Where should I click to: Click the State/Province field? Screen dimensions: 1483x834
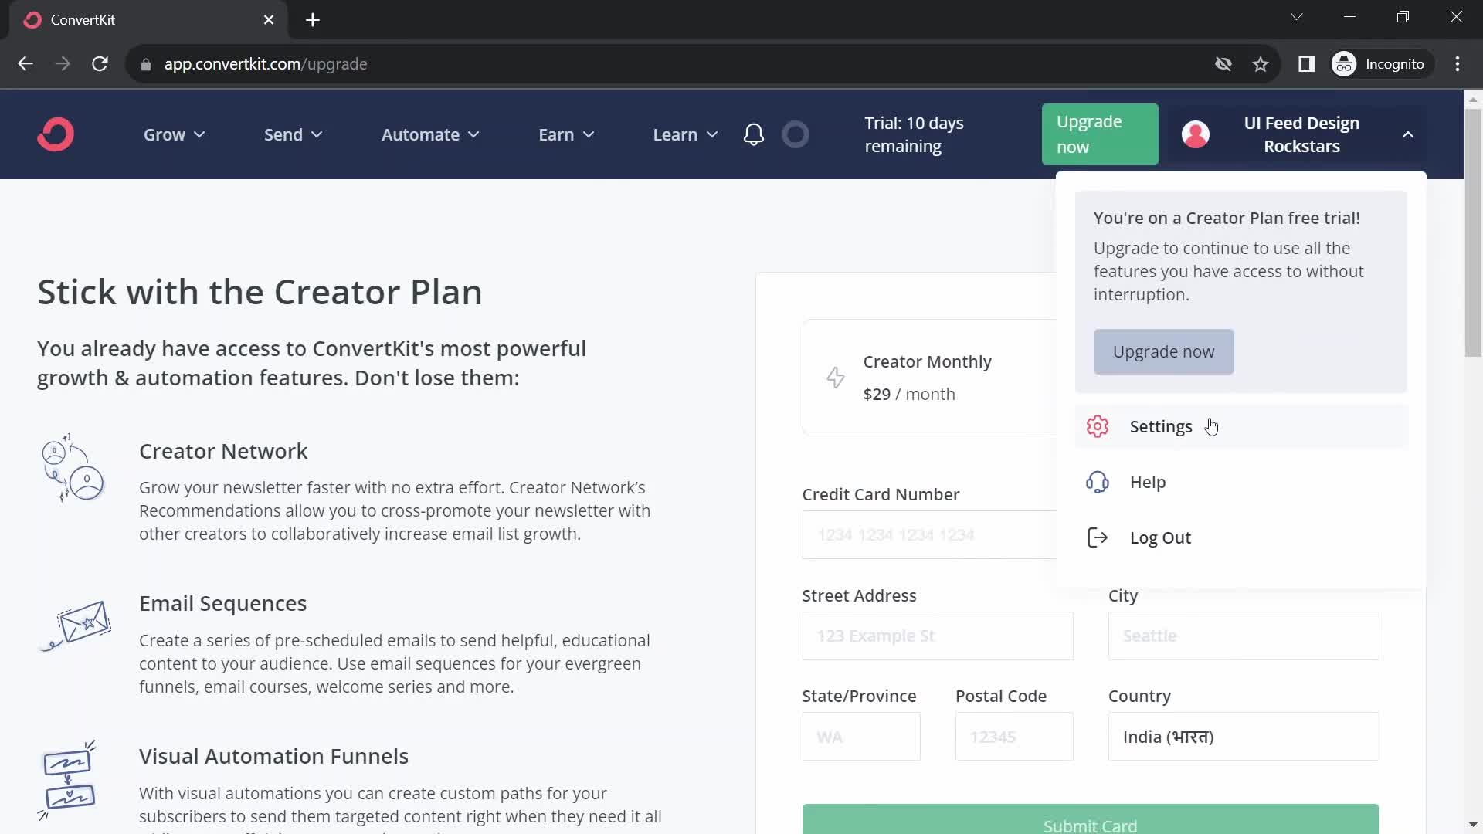coord(861,737)
